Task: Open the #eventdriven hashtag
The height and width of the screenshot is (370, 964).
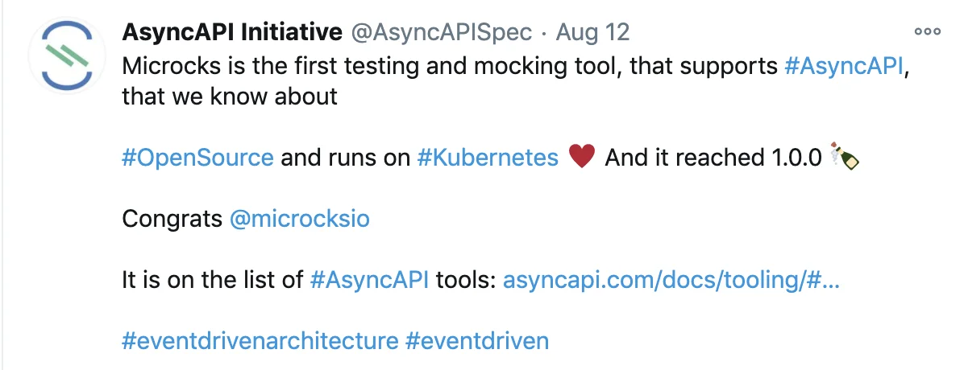Action: [x=477, y=340]
